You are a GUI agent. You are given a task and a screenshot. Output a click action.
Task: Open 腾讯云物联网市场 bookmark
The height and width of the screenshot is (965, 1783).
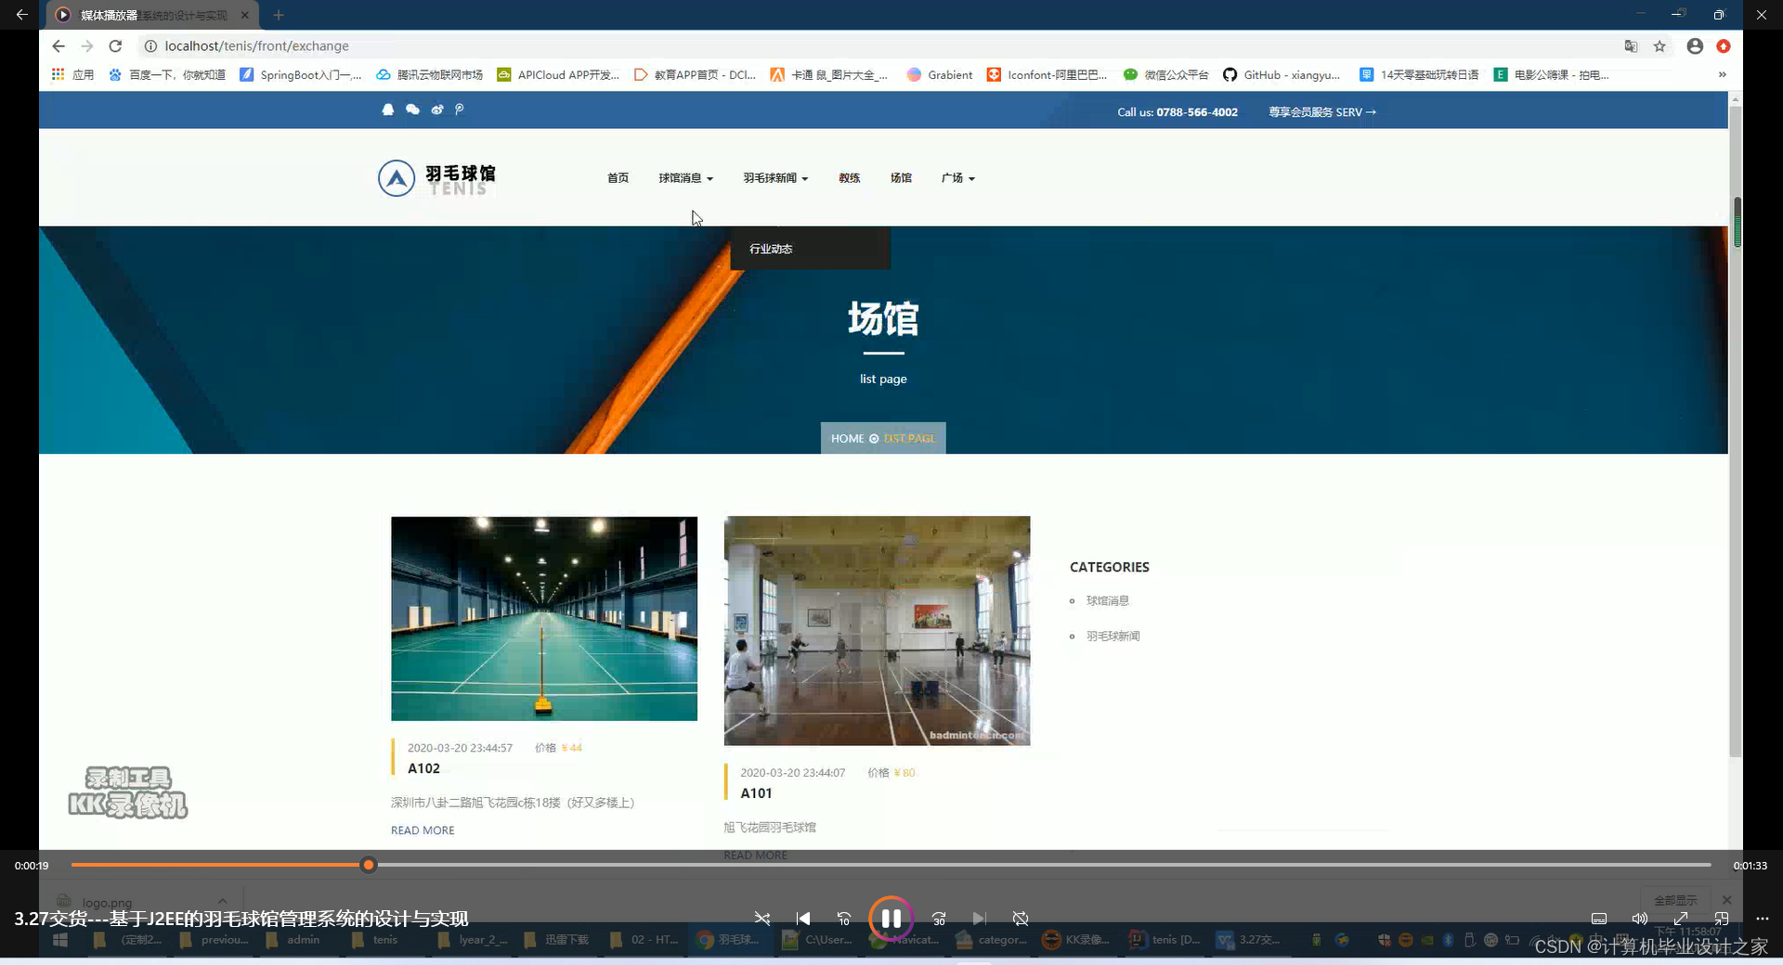(429, 74)
